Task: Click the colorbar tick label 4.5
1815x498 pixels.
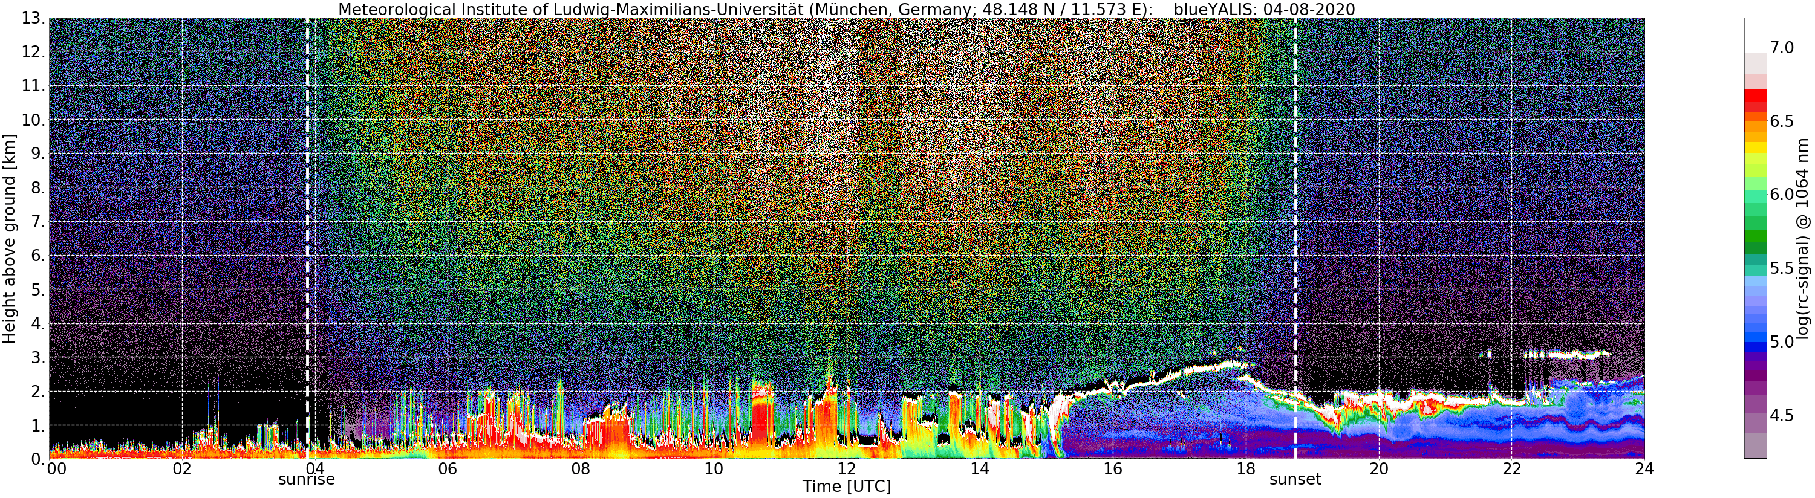Action: (x=1782, y=416)
